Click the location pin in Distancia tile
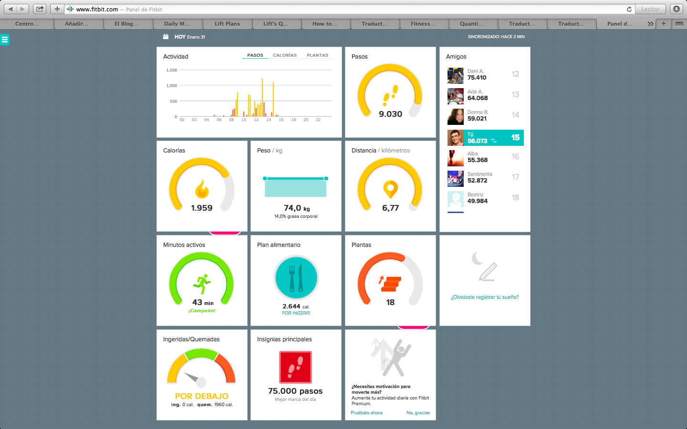The width and height of the screenshot is (687, 429). 390,189
